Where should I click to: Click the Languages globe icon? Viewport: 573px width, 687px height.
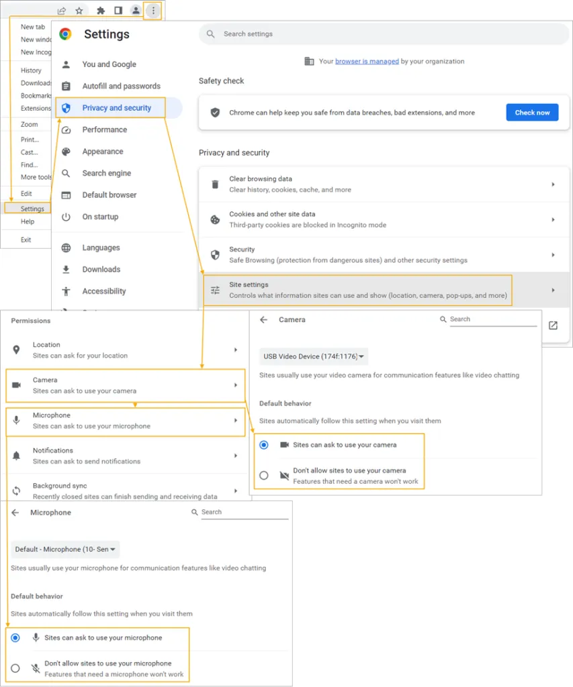67,248
